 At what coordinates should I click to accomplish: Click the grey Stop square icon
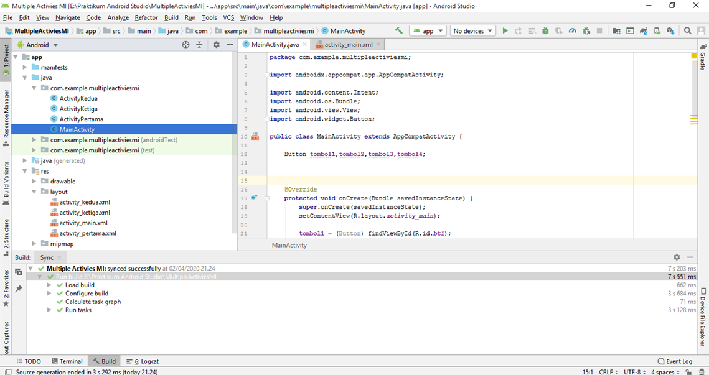point(599,30)
